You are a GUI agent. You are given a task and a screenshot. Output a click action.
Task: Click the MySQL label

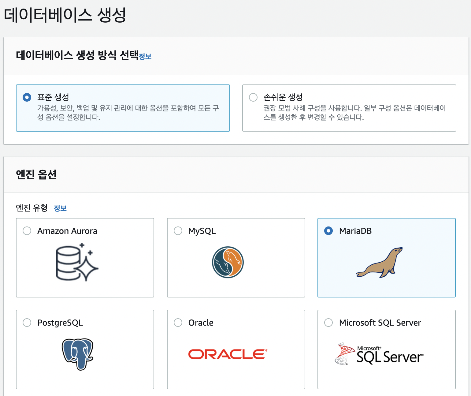click(x=202, y=231)
